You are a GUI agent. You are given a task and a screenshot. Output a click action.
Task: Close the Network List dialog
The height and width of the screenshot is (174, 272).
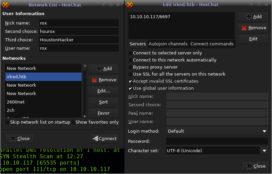coord(20,138)
